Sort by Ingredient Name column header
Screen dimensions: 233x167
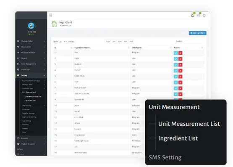tap(102, 48)
